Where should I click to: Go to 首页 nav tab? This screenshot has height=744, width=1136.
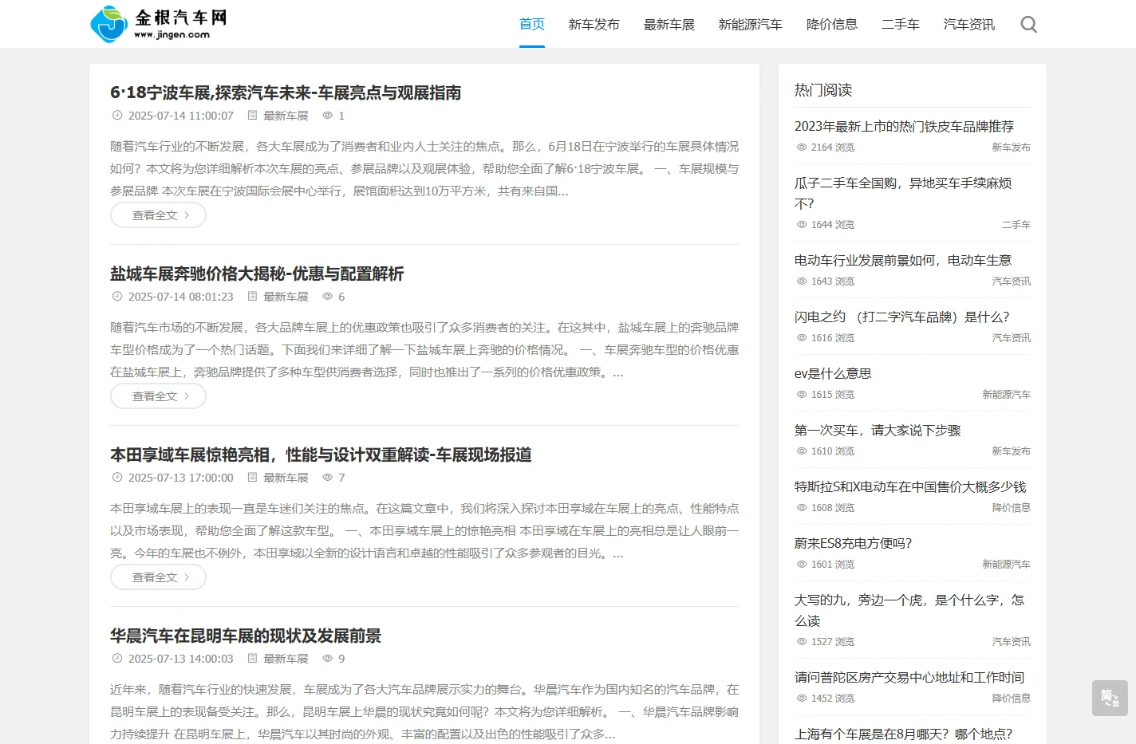532,25
